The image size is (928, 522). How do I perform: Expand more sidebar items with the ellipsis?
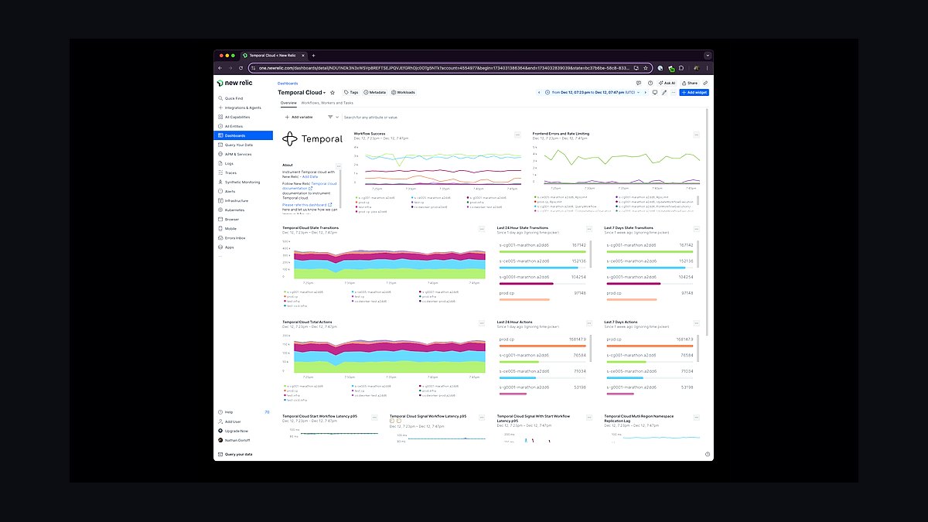point(220,256)
